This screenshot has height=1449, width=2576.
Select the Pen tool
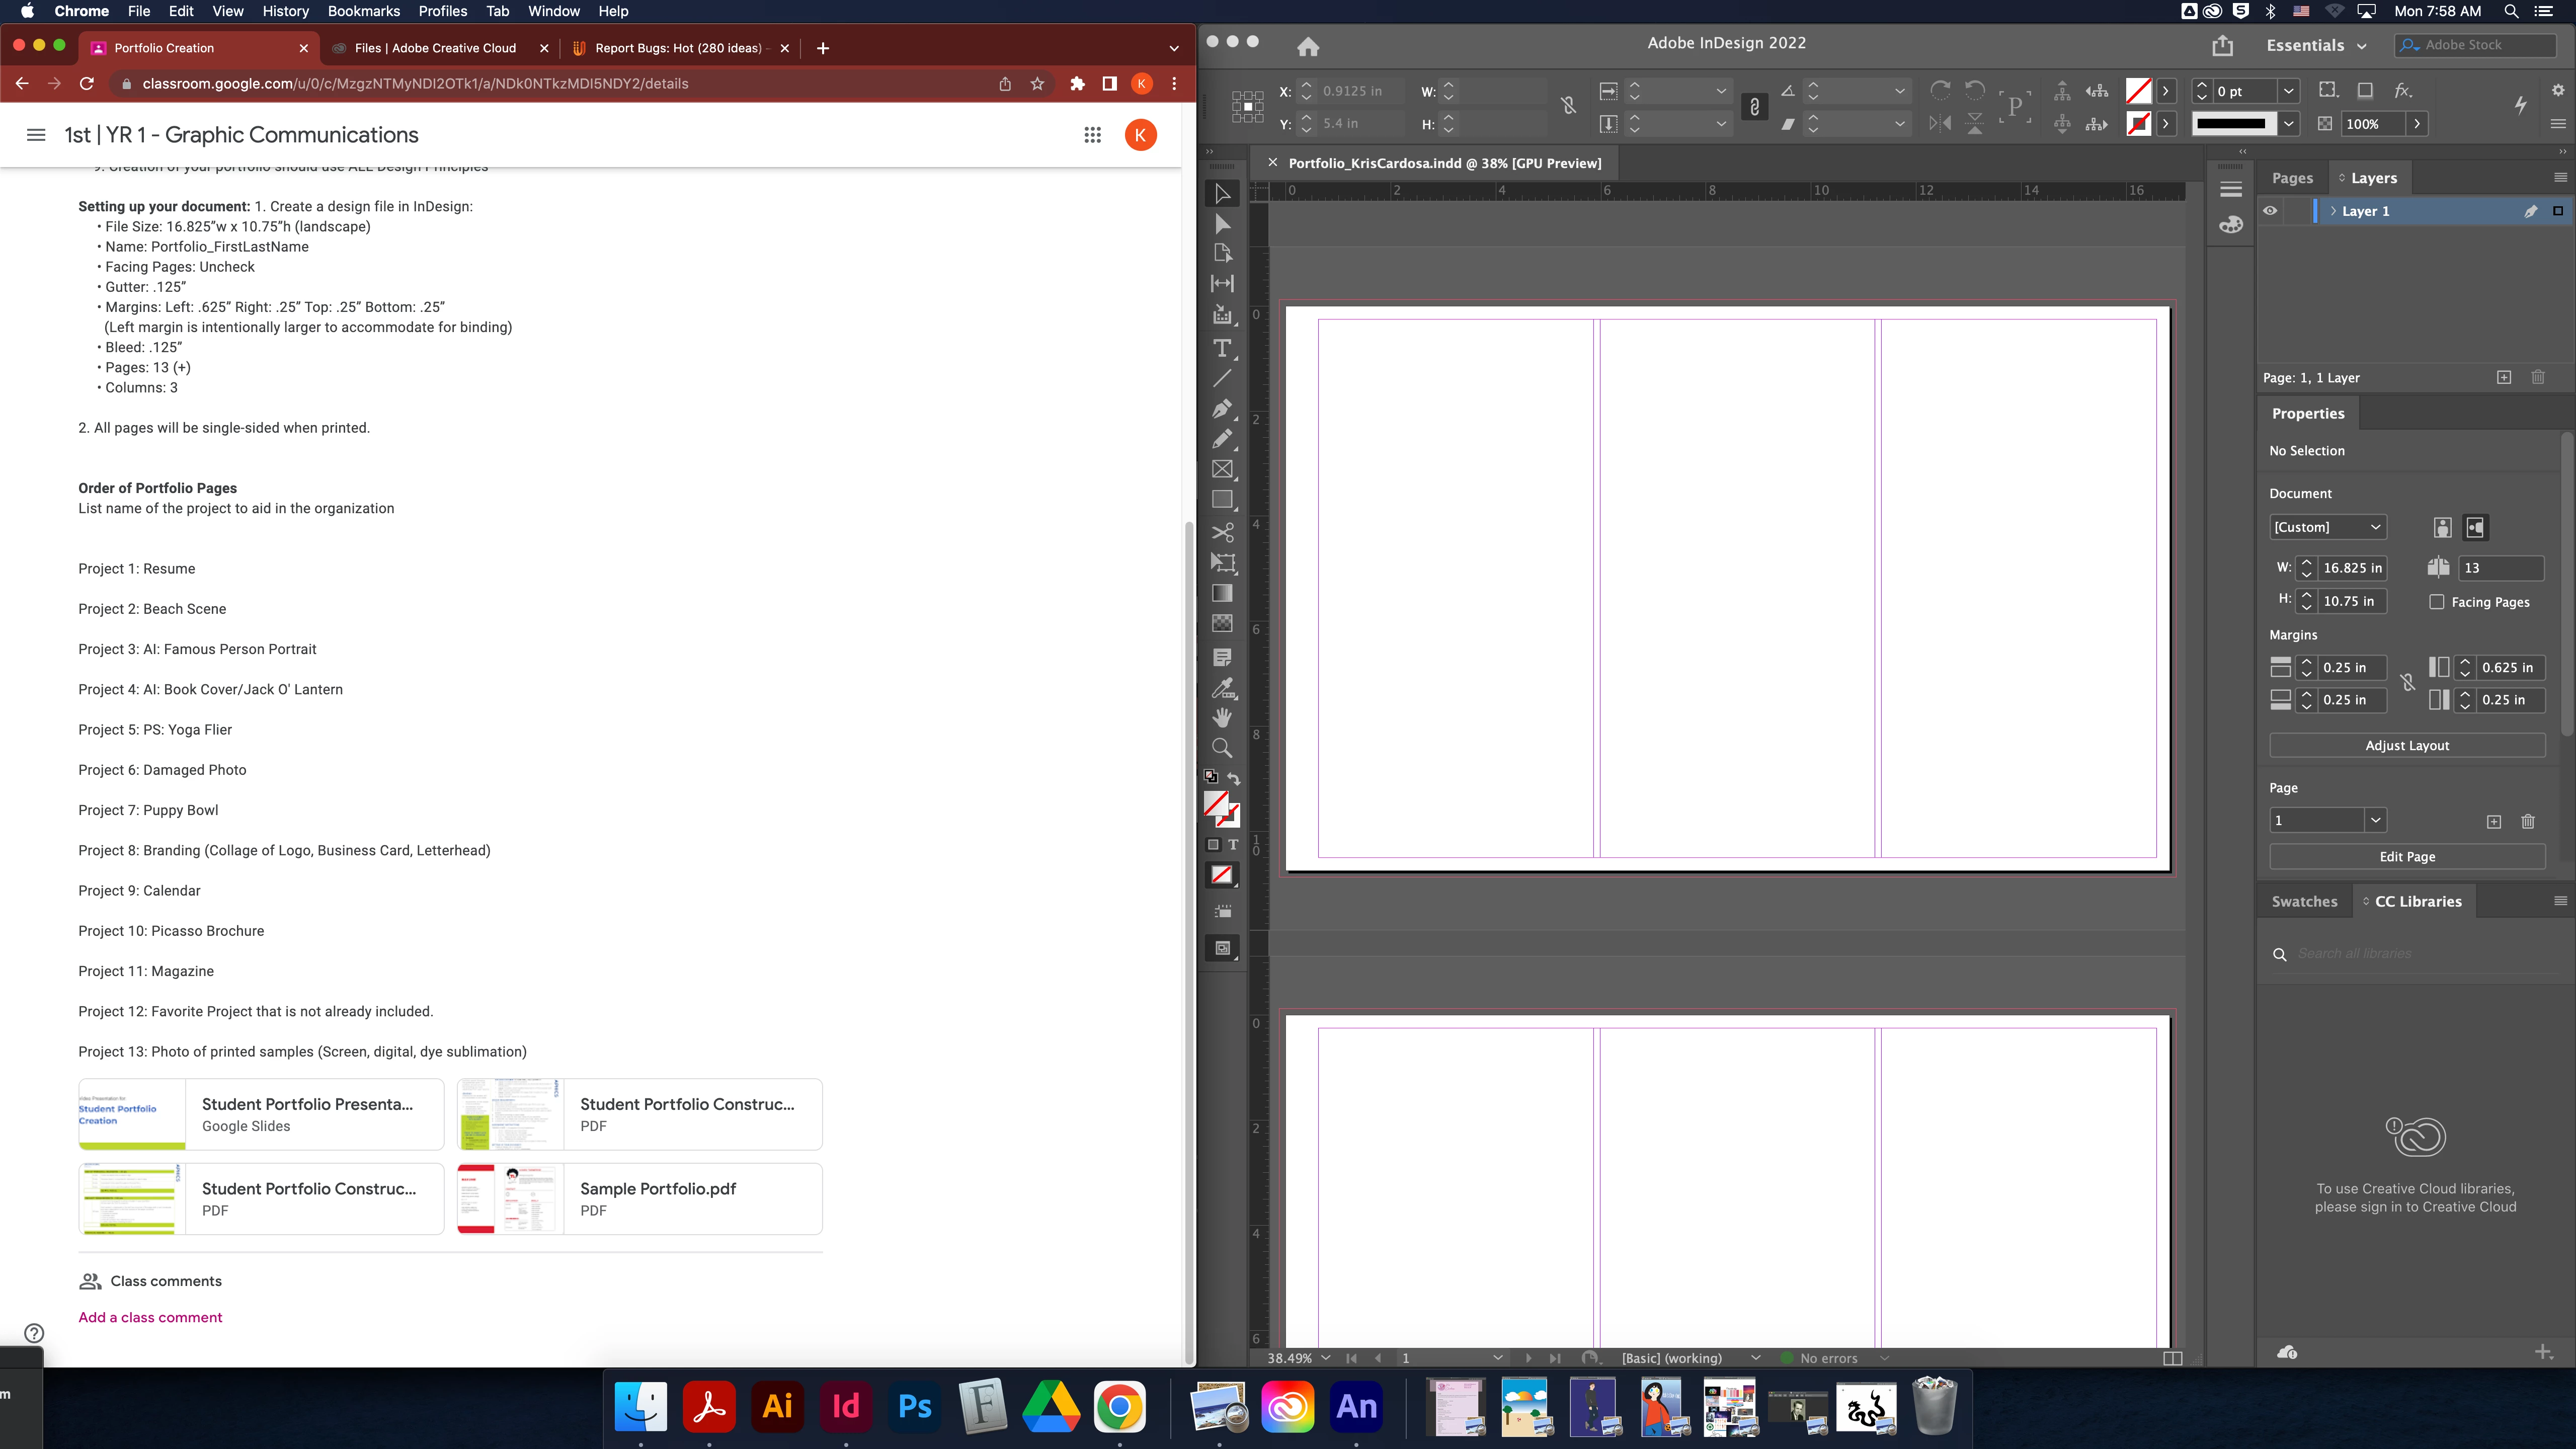pos(1222,408)
